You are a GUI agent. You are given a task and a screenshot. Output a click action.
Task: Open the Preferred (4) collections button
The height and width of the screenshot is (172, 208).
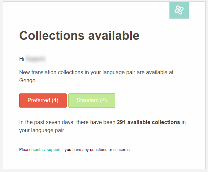pos(43,101)
